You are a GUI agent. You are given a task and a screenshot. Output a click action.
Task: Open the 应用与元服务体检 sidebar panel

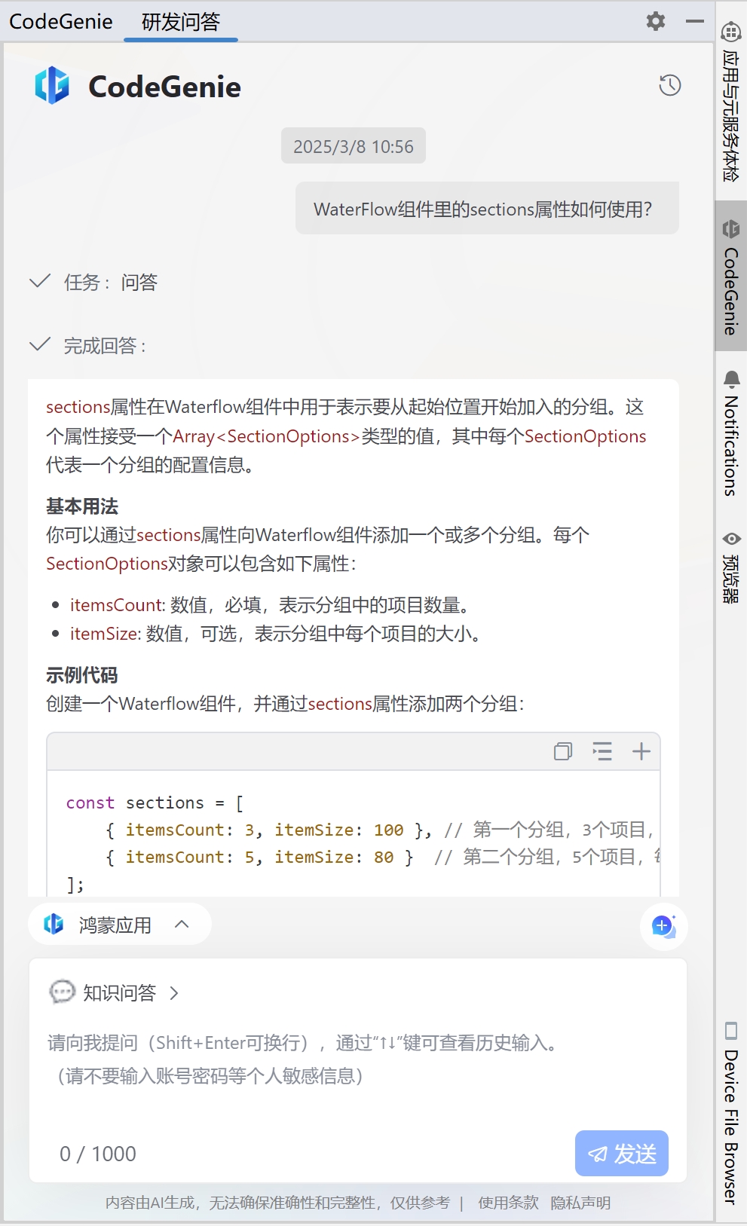pyautogui.click(x=730, y=102)
